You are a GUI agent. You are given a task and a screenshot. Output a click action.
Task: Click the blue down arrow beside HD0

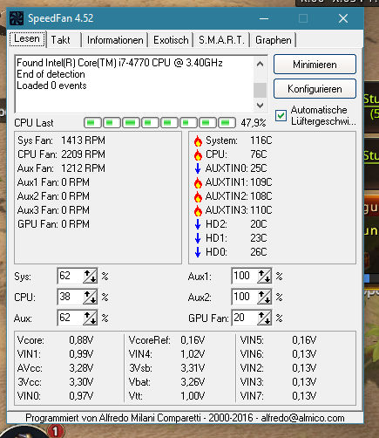coord(198,252)
